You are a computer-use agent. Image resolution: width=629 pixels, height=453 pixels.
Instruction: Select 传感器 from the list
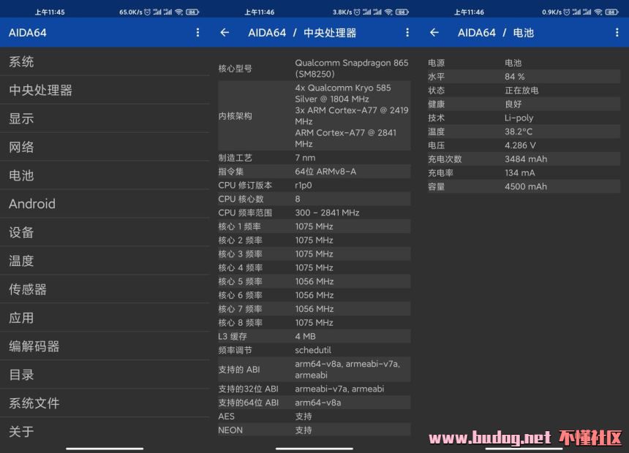pos(105,289)
